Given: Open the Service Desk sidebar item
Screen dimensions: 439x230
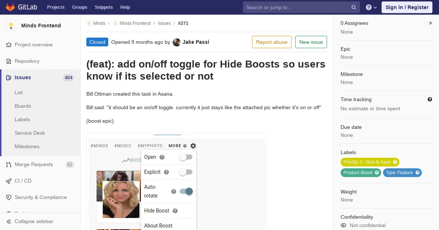Looking at the screenshot, I should tap(30, 133).
